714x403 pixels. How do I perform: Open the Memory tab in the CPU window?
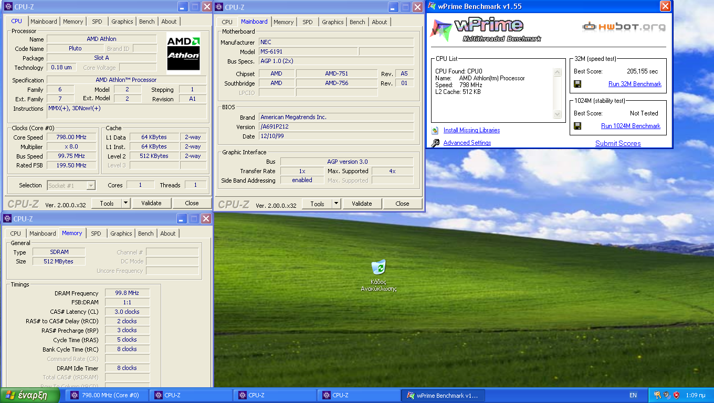pos(73,22)
